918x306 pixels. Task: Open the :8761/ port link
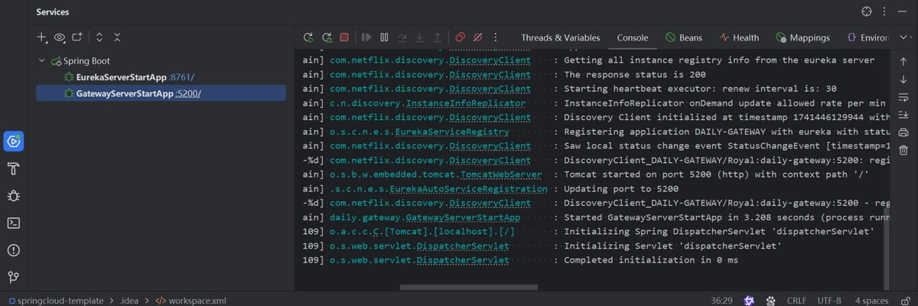click(x=181, y=76)
